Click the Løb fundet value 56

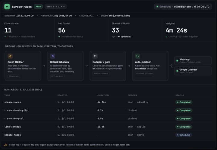point(62,30)
